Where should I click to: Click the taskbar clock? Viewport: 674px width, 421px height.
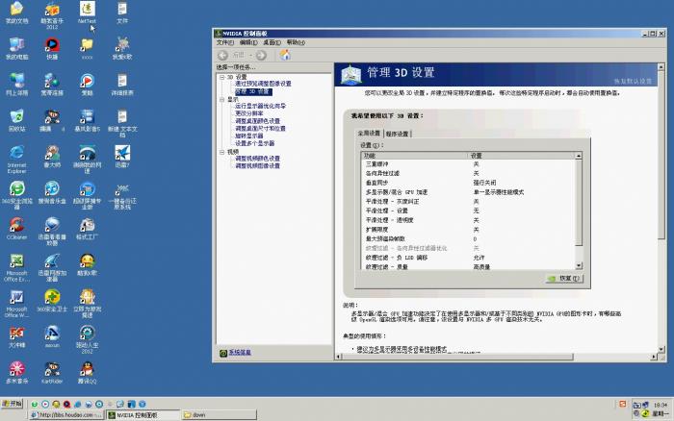coord(661,405)
